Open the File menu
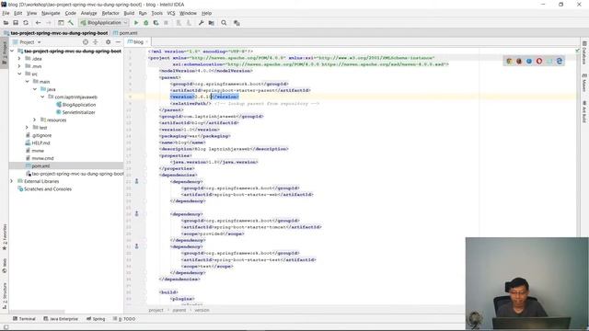 (x=6, y=13)
